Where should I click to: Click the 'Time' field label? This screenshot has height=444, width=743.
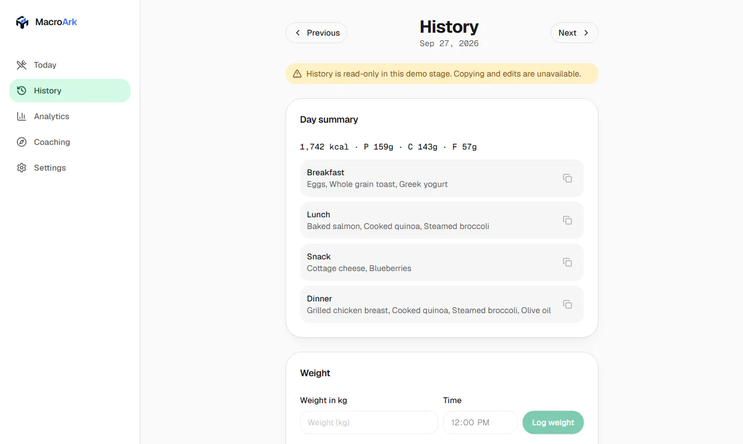click(452, 400)
